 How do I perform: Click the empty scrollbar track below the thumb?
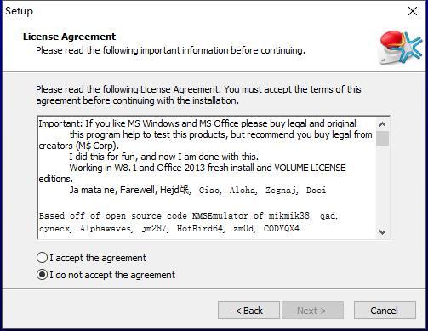tap(382, 185)
